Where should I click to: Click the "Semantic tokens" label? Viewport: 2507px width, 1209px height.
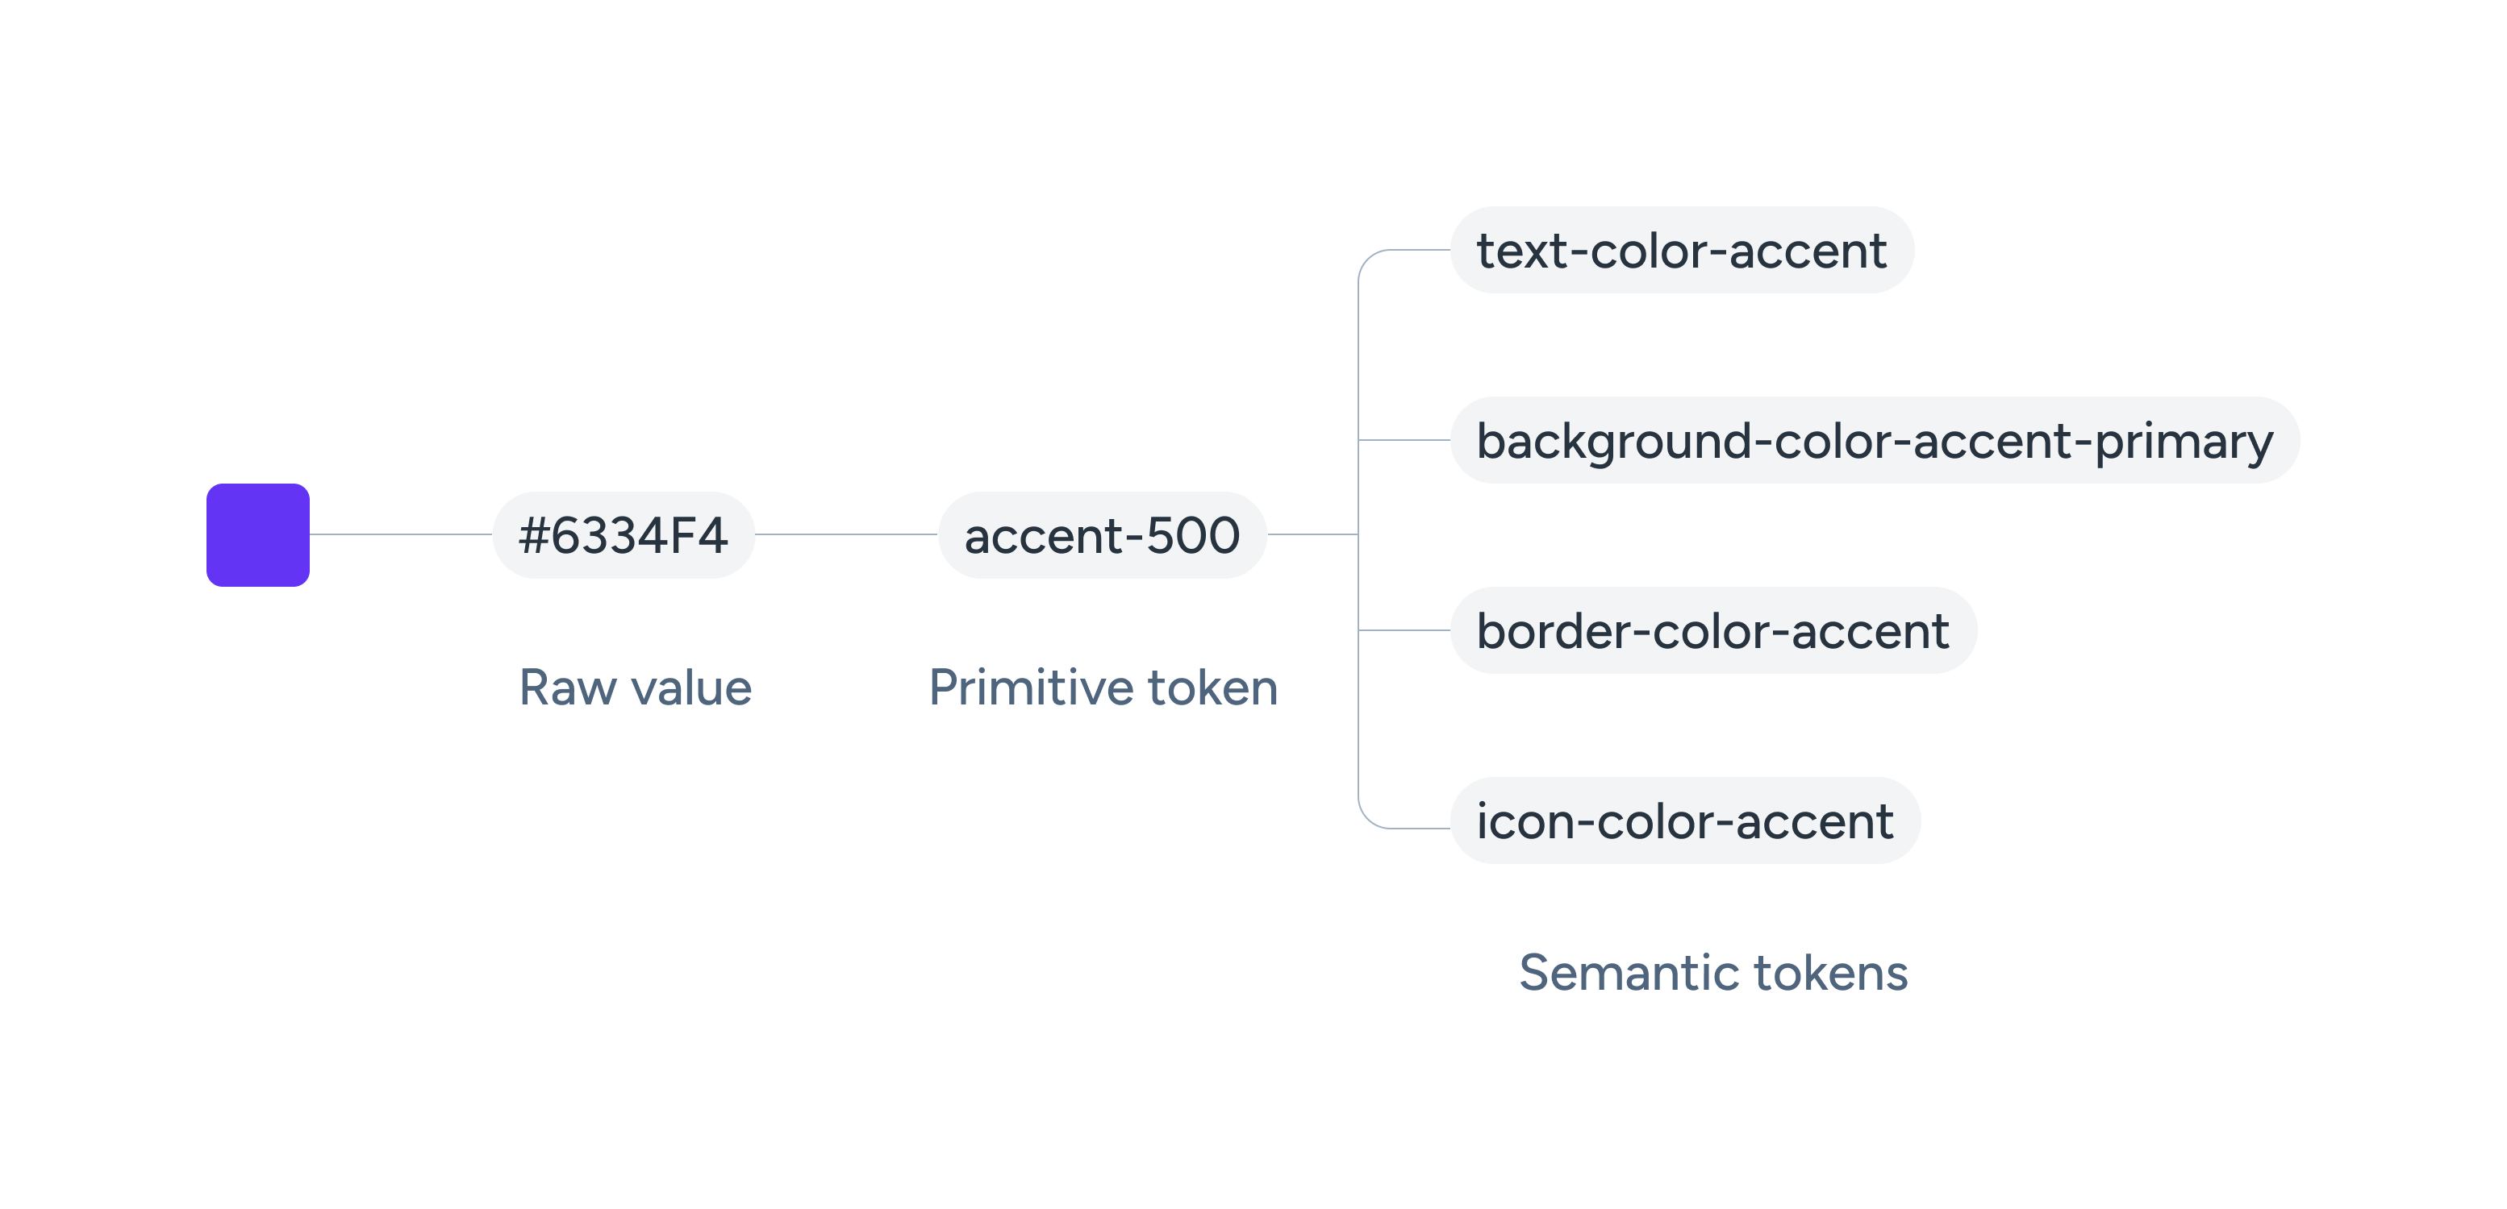pos(1712,973)
